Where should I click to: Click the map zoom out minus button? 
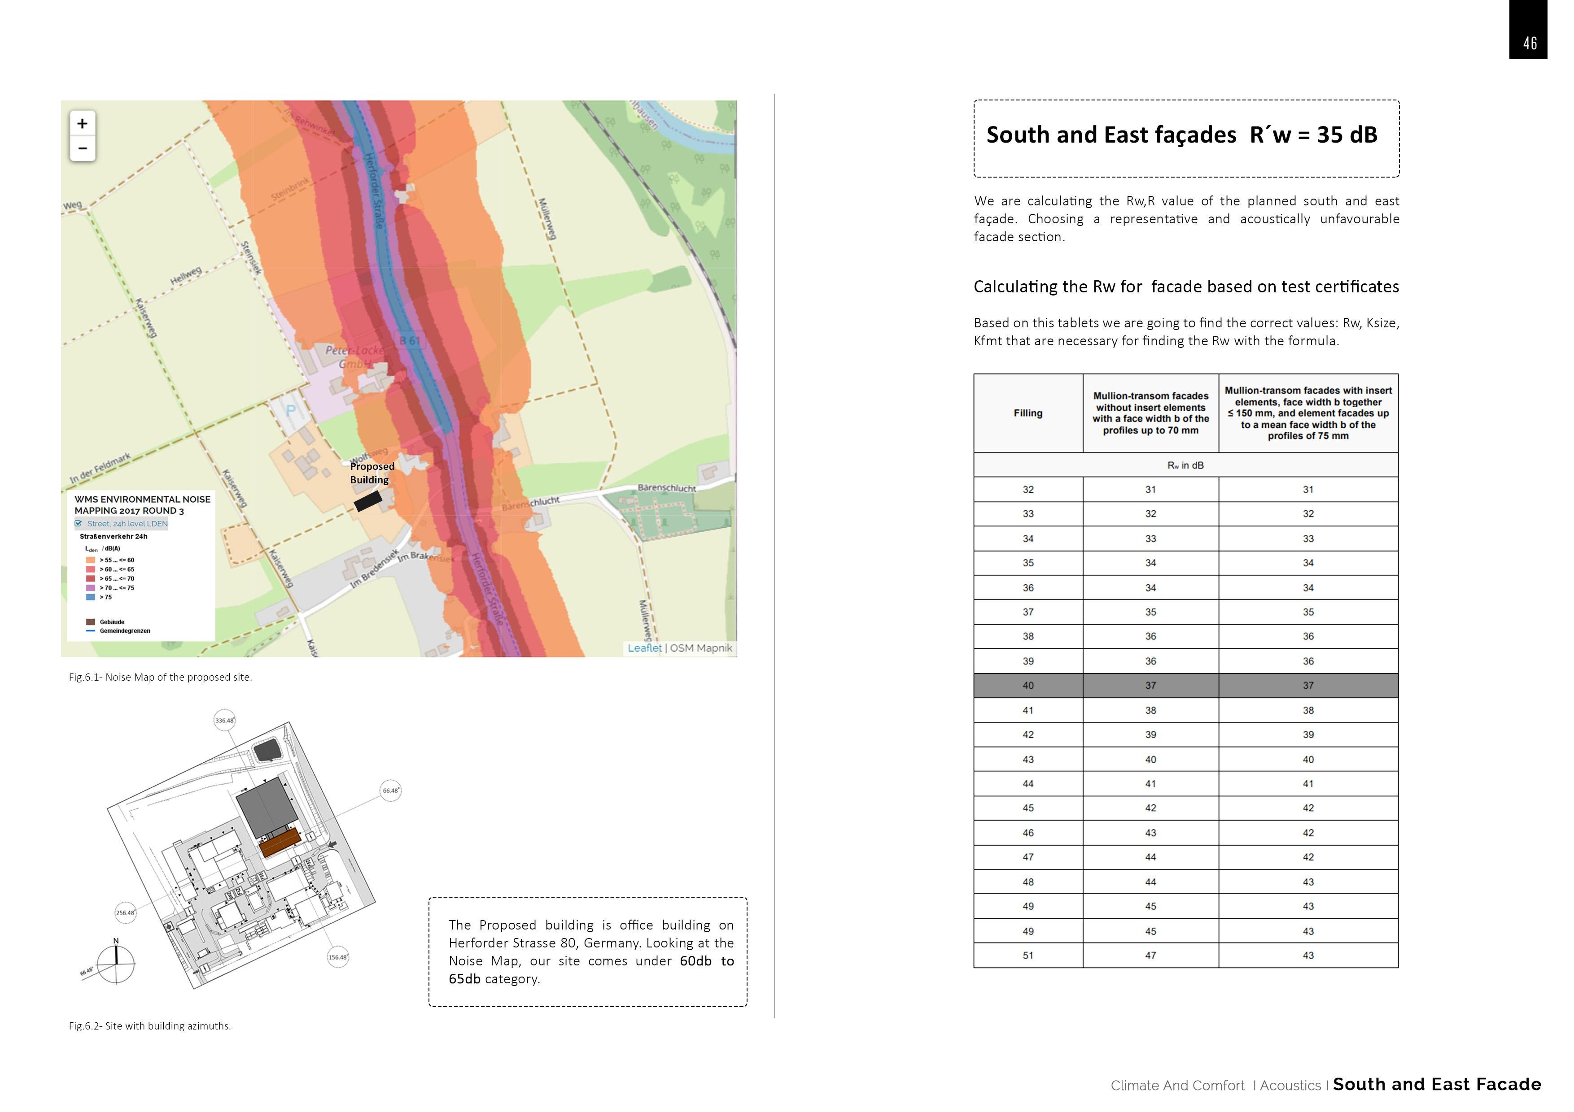tap(82, 148)
